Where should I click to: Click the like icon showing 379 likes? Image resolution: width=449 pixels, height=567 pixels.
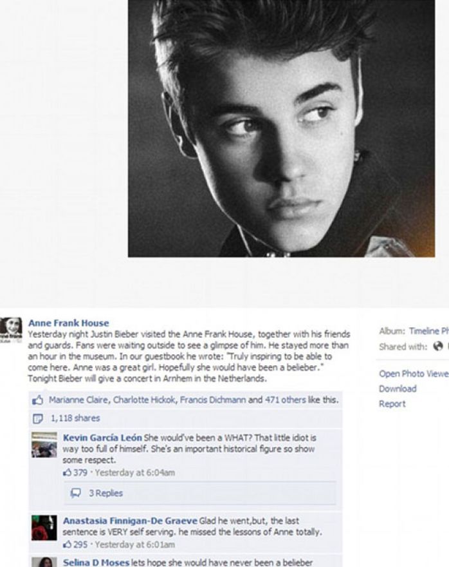pyautogui.click(x=67, y=472)
